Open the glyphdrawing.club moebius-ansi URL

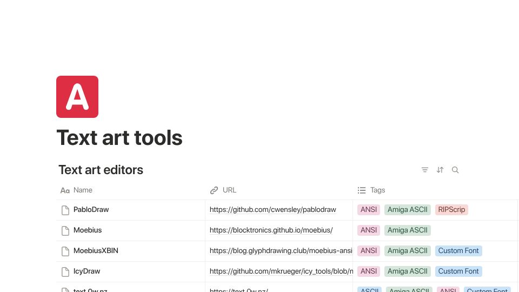281,250
